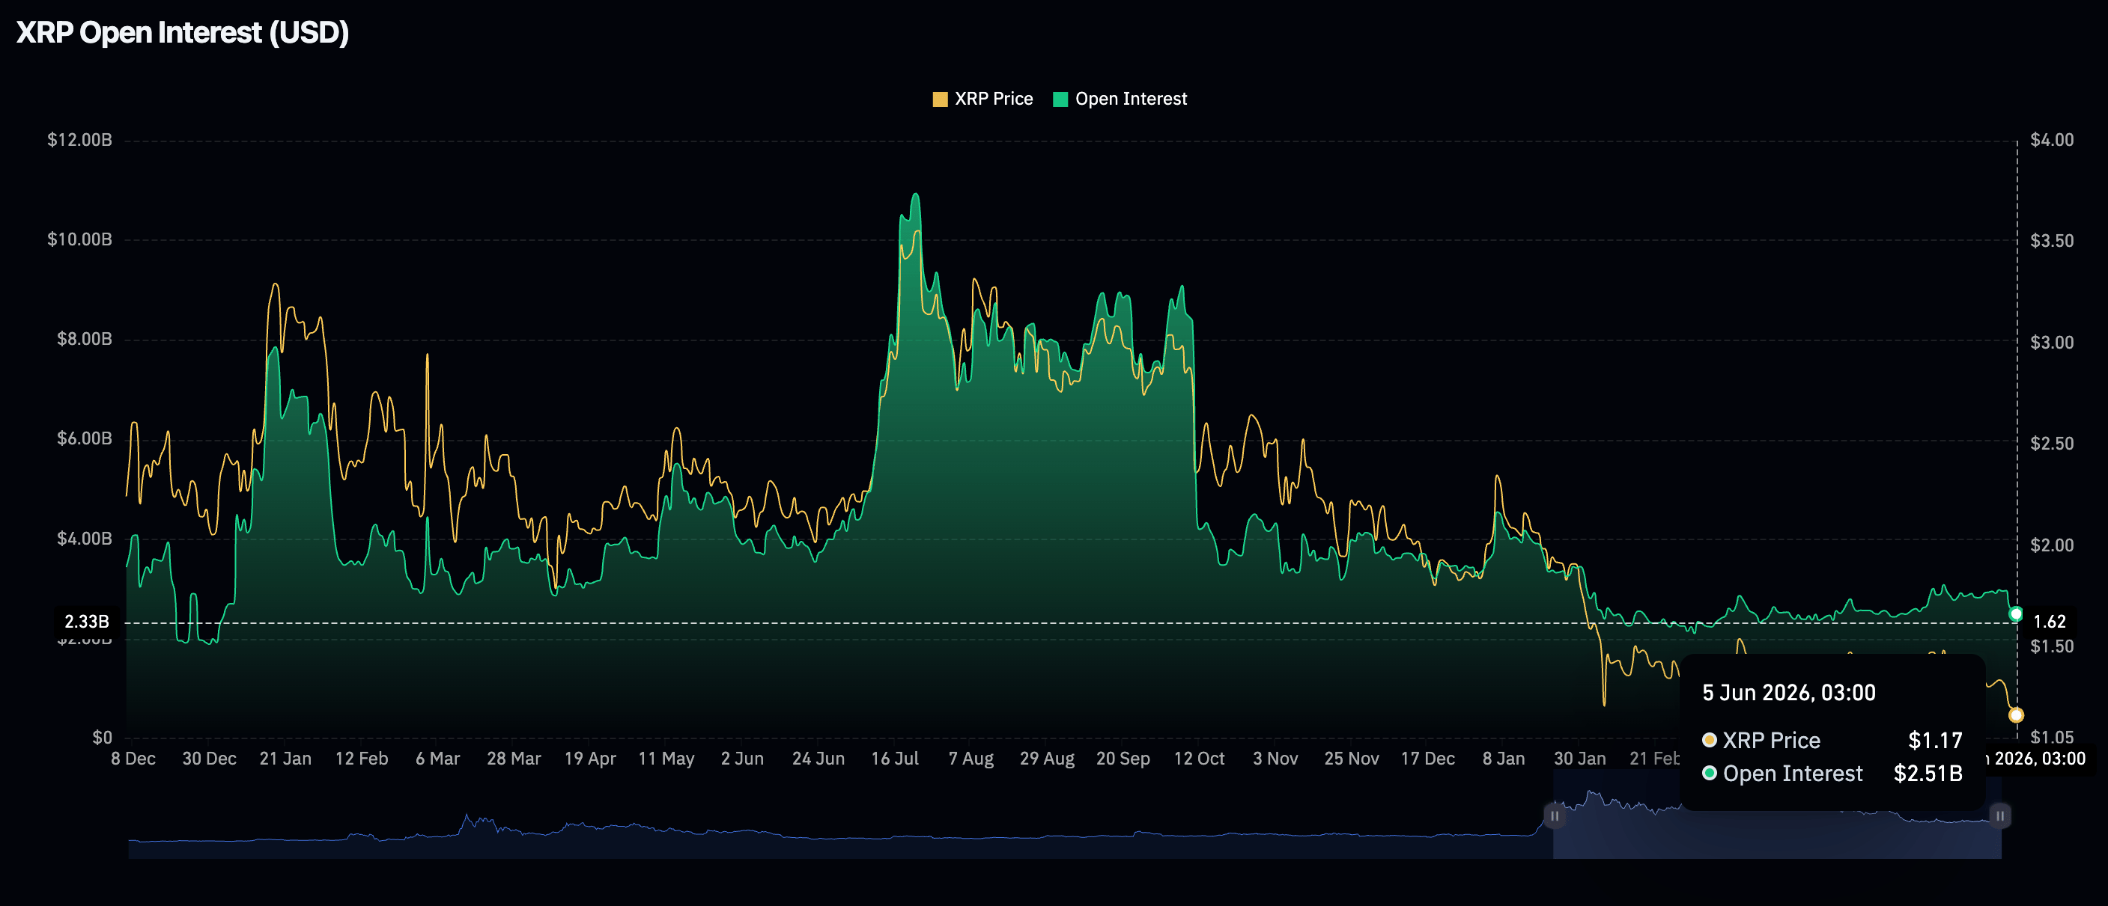Click the 30 Jan date label
This screenshot has height=906, width=2108.
coord(1579,759)
